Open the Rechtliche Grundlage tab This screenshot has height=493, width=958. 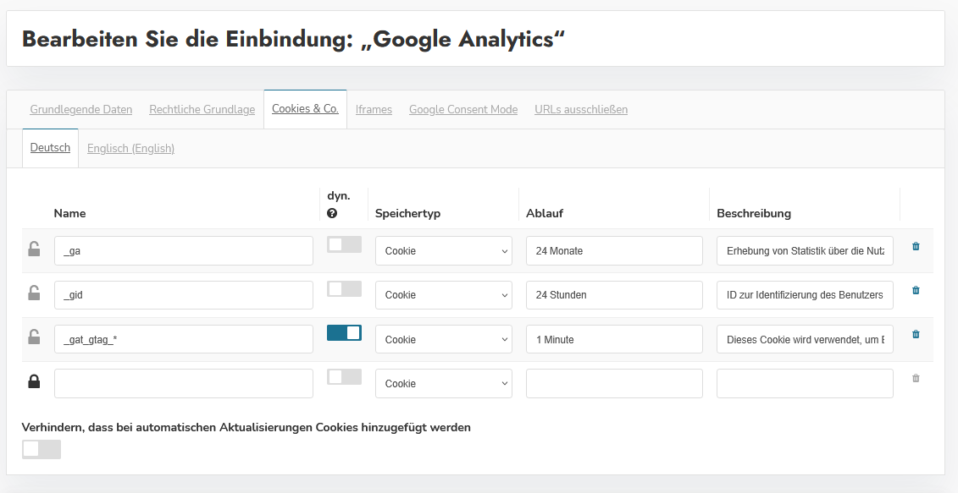(202, 110)
